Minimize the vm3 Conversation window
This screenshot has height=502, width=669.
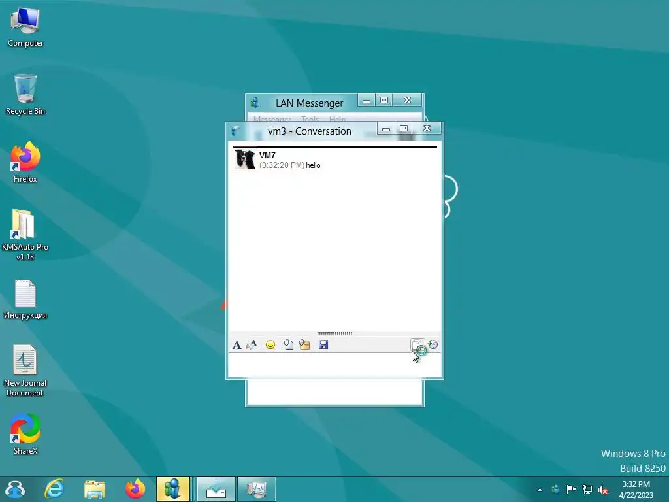tap(386, 129)
